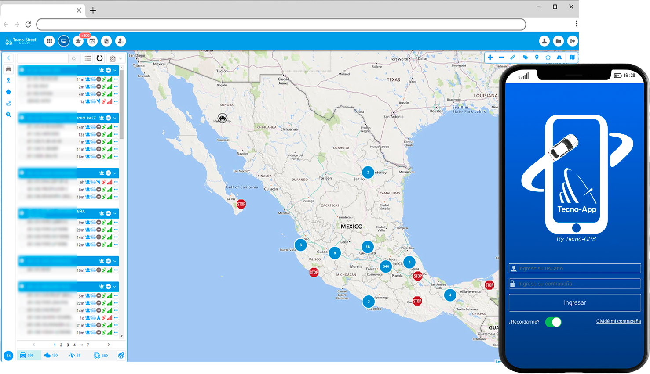The width and height of the screenshot is (650, 374).
Task: Focus the Ingrese su contraseña field
Action: [x=575, y=284]
